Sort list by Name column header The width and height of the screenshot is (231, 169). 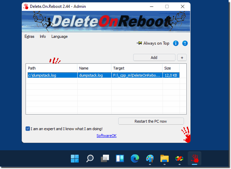click(x=94, y=68)
